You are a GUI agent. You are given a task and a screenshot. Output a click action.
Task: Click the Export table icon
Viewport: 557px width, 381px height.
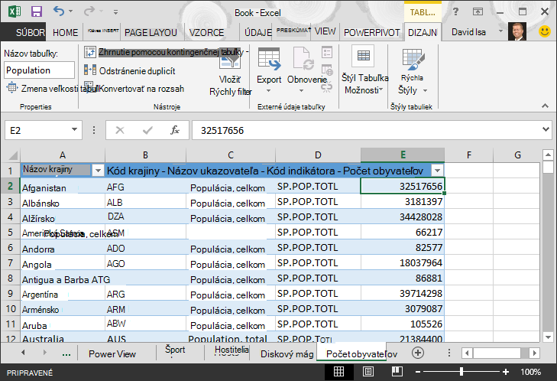pyautogui.click(x=269, y=59)
